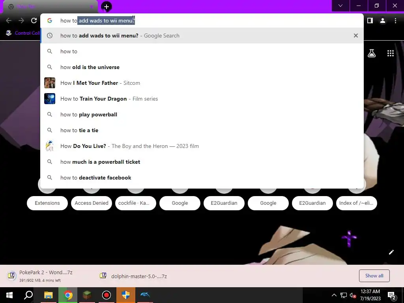The height and width of the screenshot is (303, 404).
Task: Customize this page with pencil icon
Action: point(391,252)
